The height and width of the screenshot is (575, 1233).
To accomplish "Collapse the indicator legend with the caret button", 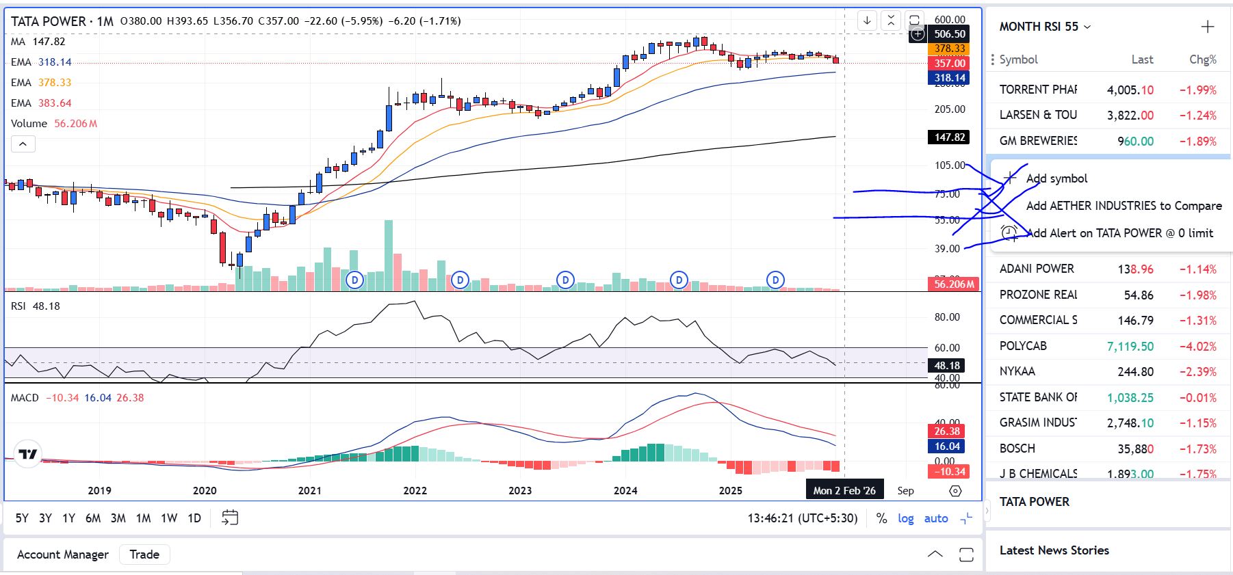I will pyautogui.click(x=23, y=144).
